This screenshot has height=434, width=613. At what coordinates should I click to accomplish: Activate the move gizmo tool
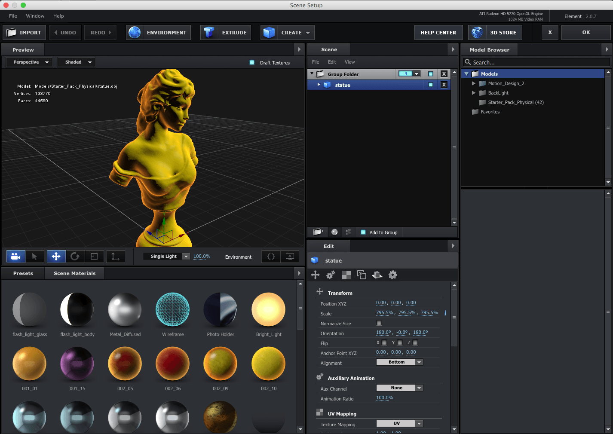click(x=56, y=257)
